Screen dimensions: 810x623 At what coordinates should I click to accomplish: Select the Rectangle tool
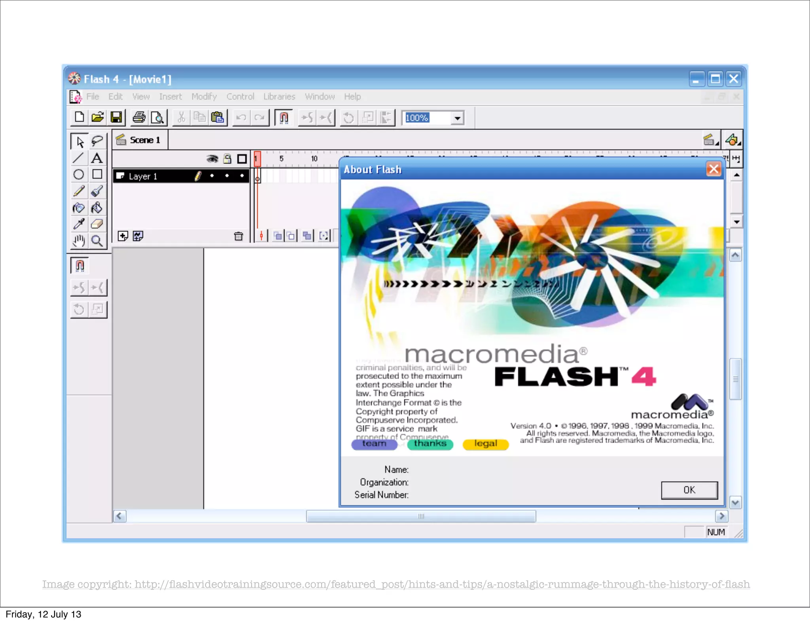click(97, 174)
